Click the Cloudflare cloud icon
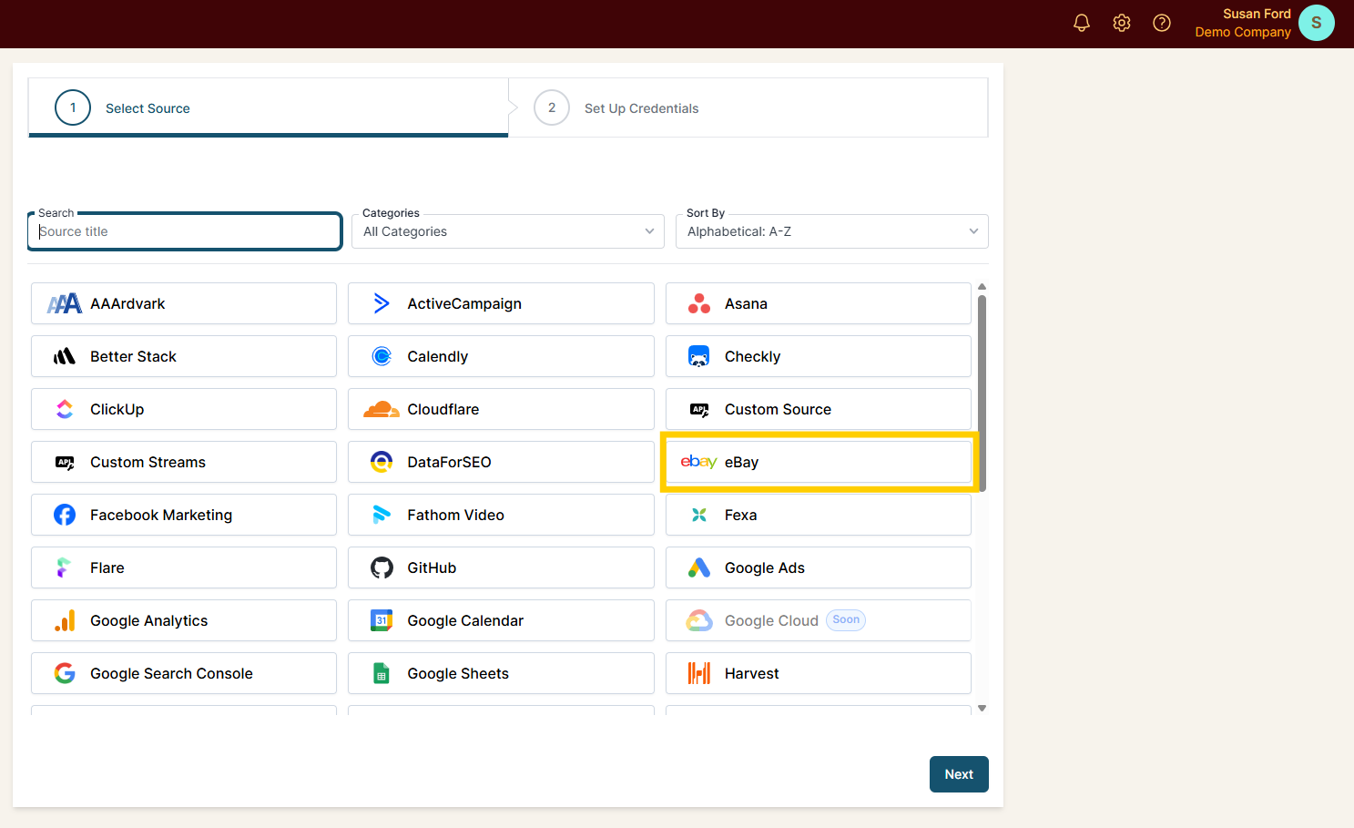1354x828 pixels. [382, 409]
